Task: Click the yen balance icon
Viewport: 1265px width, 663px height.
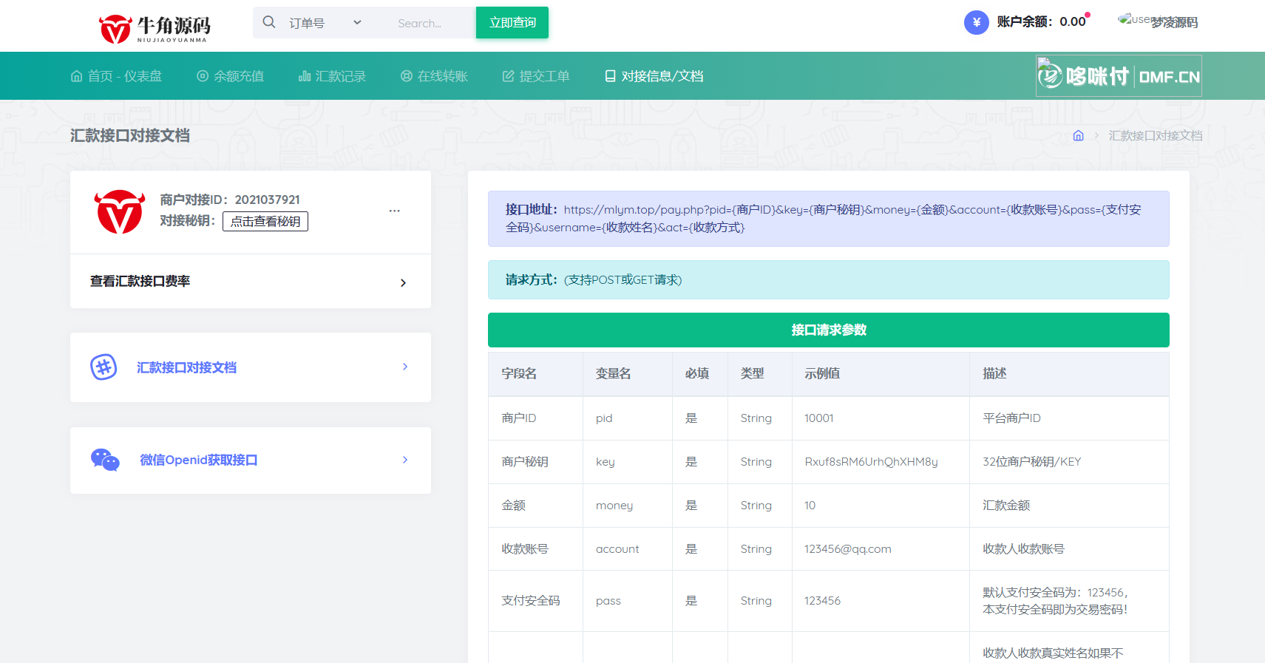Action: pos(976,22)
